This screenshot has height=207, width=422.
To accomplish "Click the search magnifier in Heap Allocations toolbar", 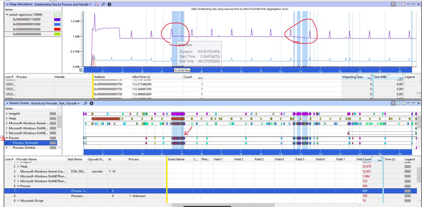I will (103, 4).
